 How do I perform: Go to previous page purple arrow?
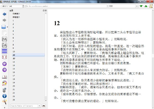(x=4, y=64)
